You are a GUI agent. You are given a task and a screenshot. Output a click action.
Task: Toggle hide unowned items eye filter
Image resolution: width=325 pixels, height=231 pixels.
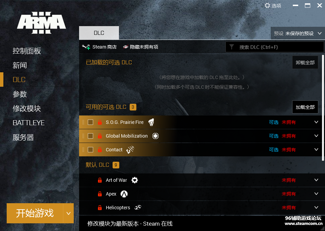click(126, 47)
